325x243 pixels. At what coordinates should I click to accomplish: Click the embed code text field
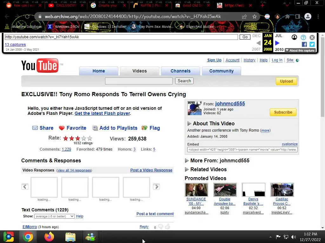point(242,150)
